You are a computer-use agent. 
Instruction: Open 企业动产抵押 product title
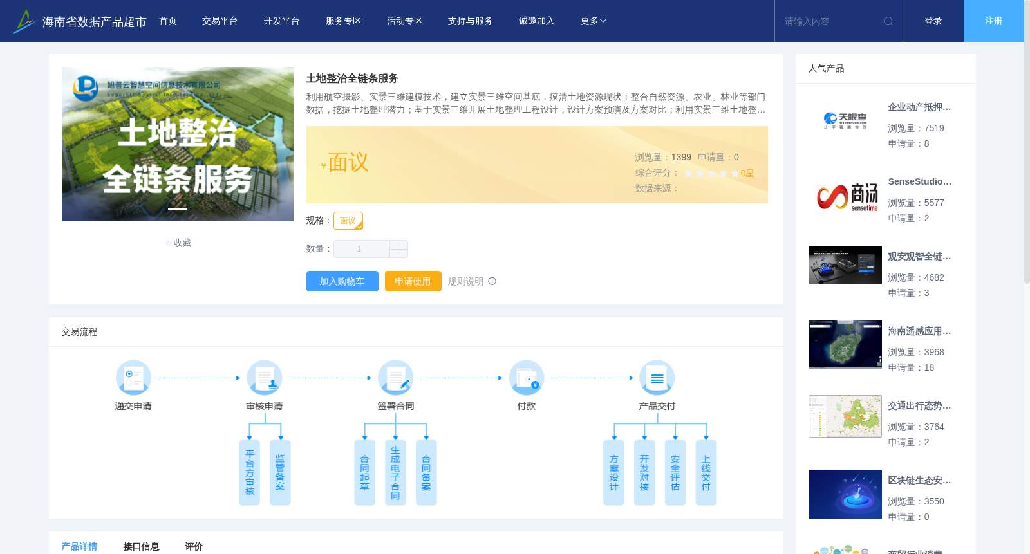pyautogui.click(x=919, y=107)
